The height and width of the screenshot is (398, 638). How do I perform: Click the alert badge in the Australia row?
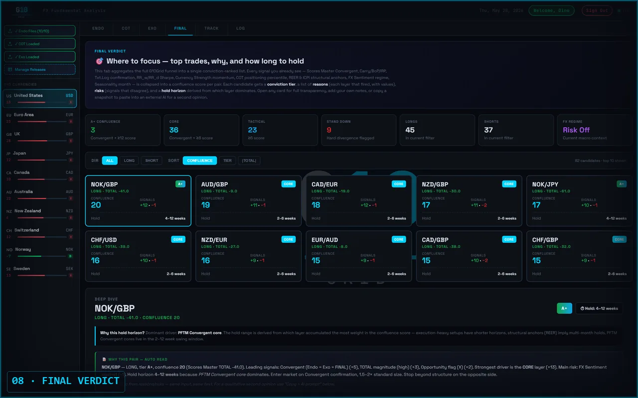[70, 198]
